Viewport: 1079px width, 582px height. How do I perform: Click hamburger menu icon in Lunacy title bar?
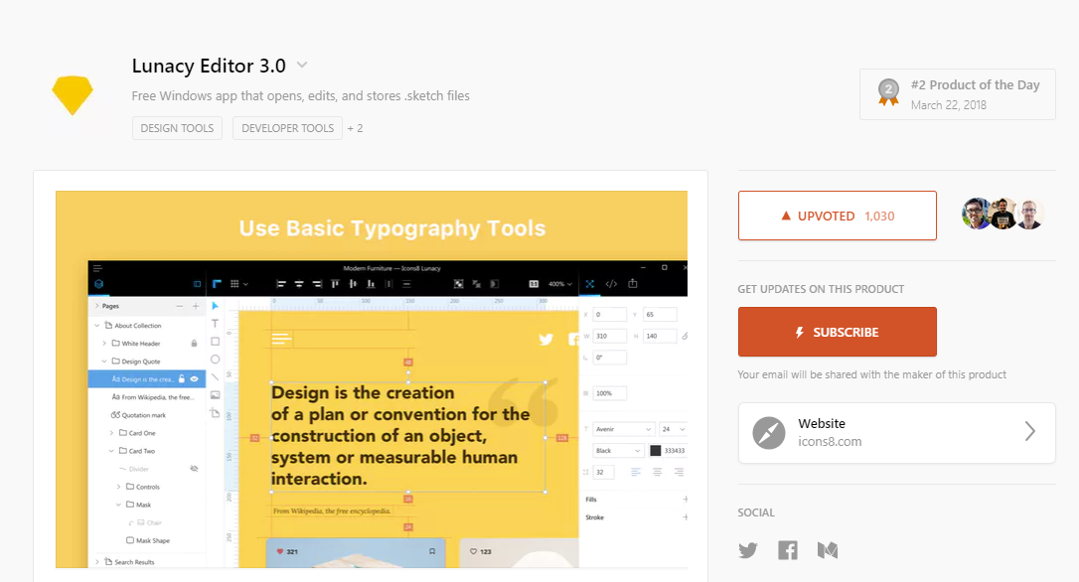pos(97,268)
